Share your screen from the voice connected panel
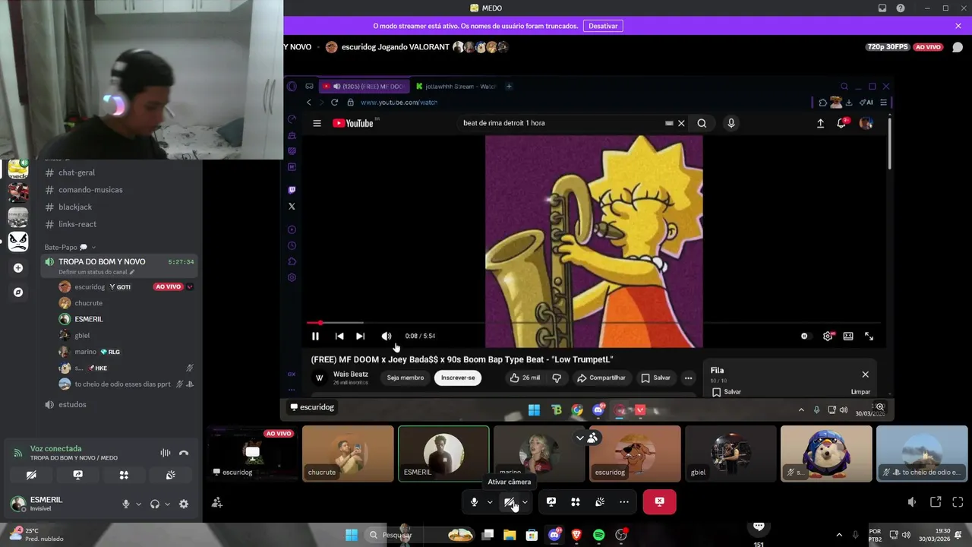Viewport: 972px width, 547px height. [77, 475]
